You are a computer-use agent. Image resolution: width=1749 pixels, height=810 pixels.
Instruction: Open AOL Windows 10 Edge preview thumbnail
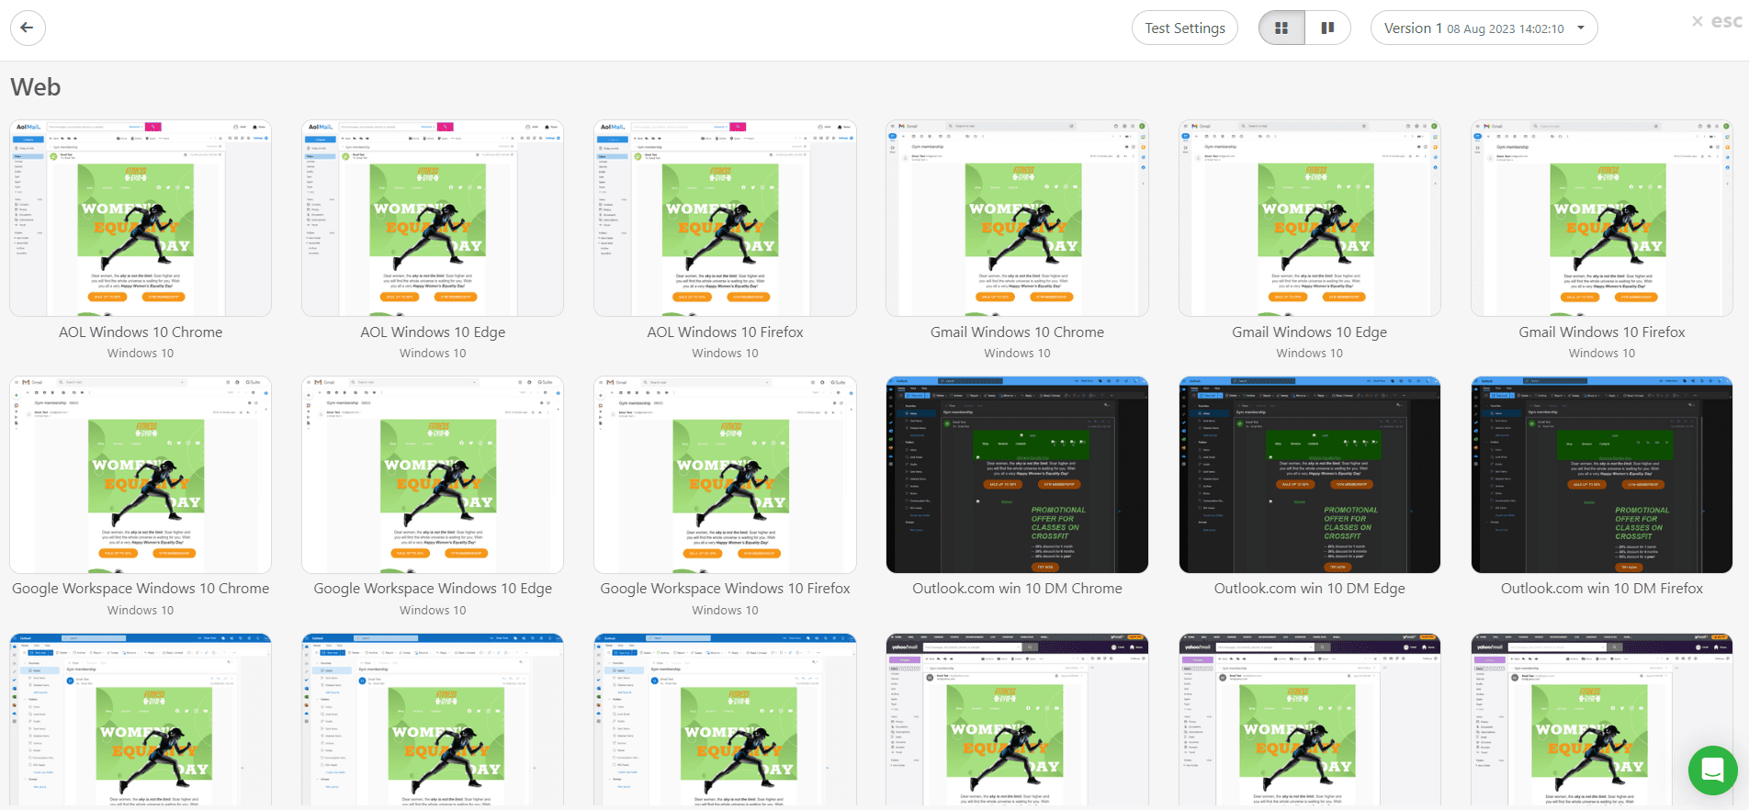(433, 219)
